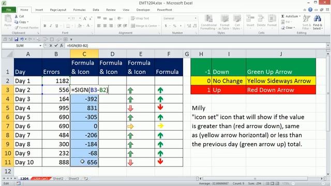Viewport: 331px width, 186px height.
Task: Open Insert Function fx dialog
Action: pyautogui.click(x=62, y=45)
